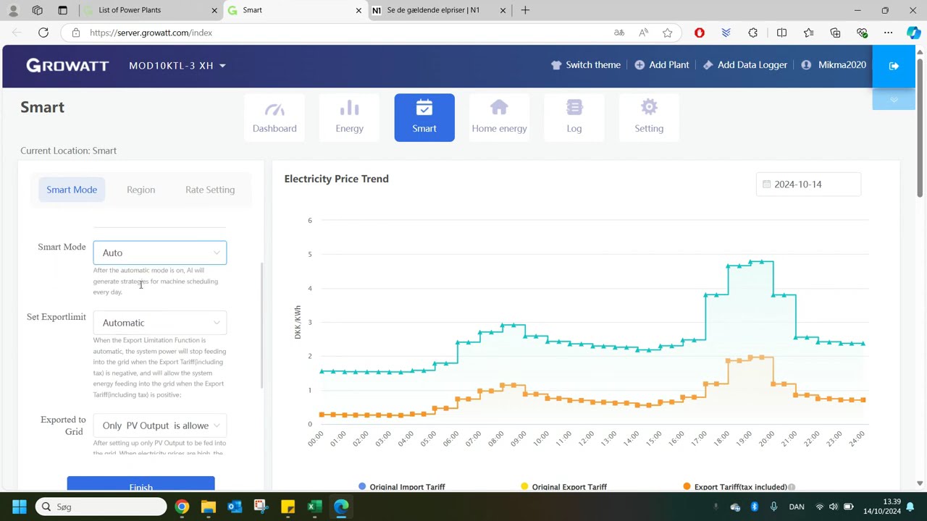Open the Edge tab actions menu icon
The height and width of the screenshot is (521, 927).
[x=62, y=10]
